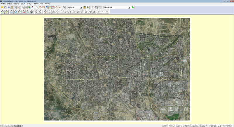Screen dimensions: 234x127
Task: Open the Tools menu
Action: [23, 4]
